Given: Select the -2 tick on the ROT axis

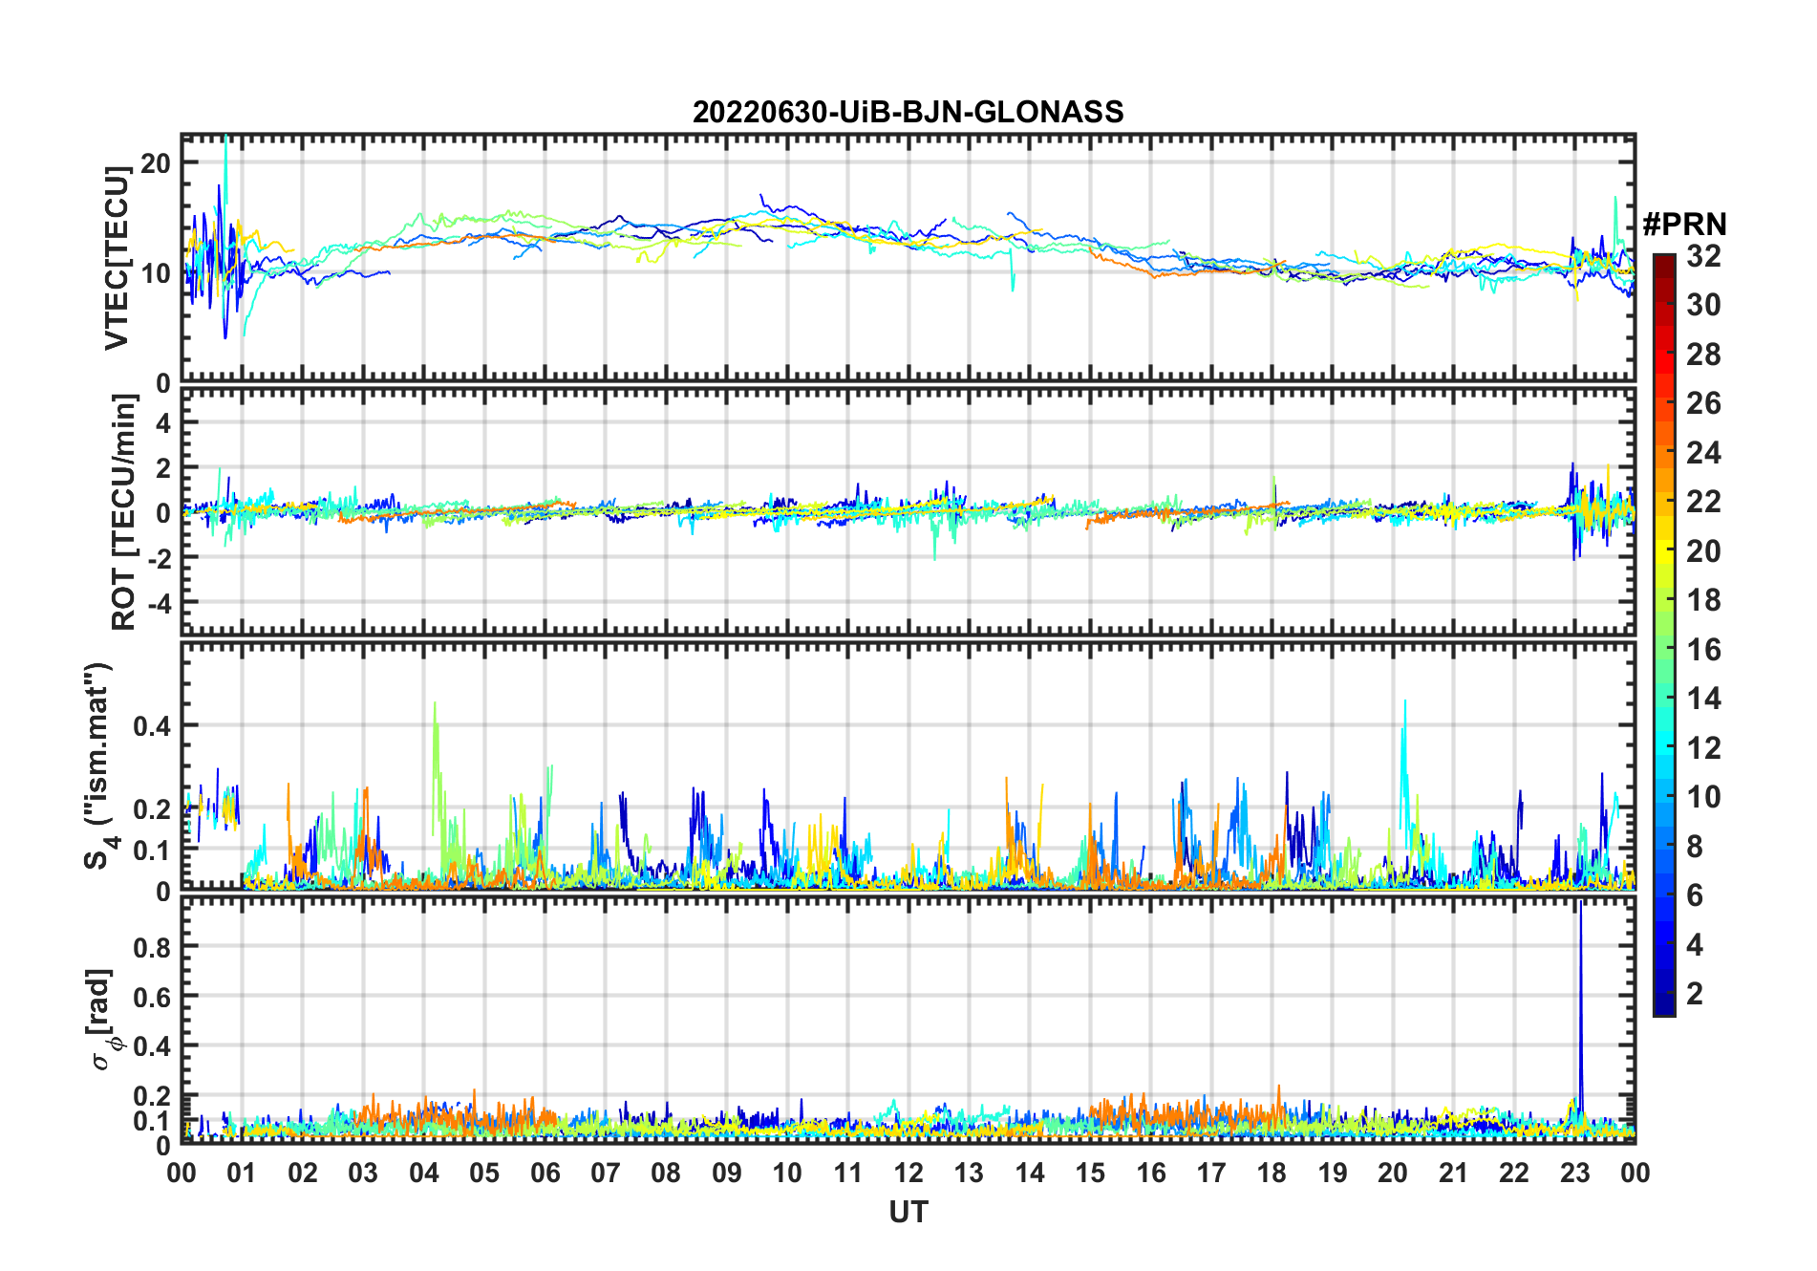Looking at the screenshot, I should pyautogui.click(x=159, y=557).
